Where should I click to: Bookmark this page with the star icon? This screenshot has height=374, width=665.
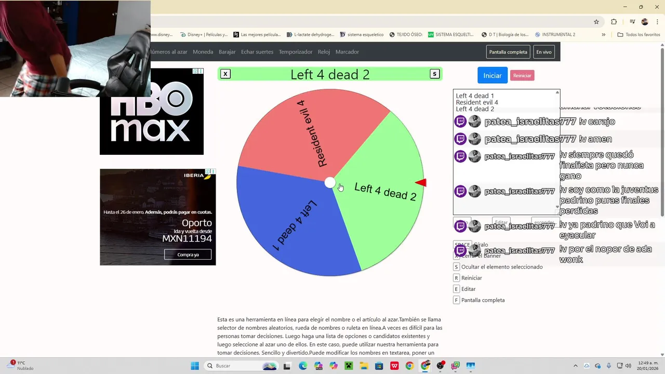point(596,22)
